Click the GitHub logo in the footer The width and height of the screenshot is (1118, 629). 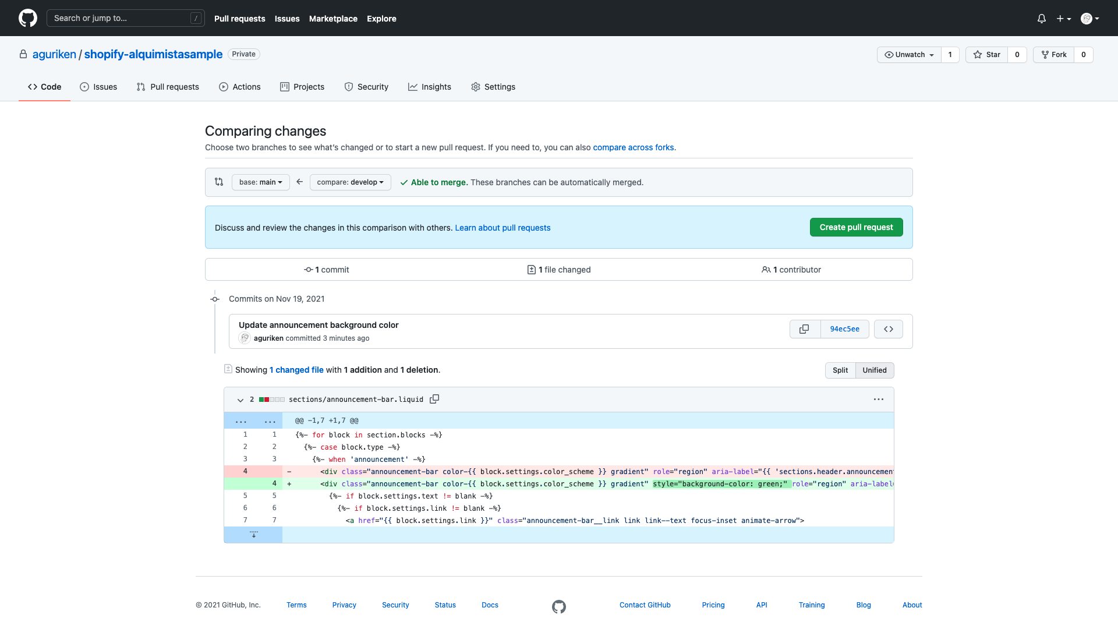point(559,607)
